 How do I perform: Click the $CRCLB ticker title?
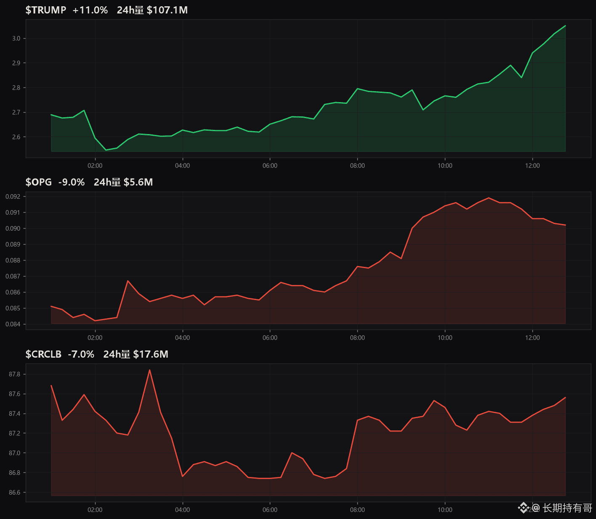[43, 354]
